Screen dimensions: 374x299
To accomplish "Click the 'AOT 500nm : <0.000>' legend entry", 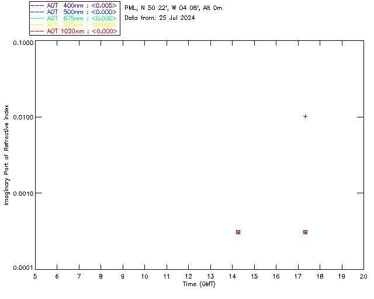I will (74, 12).
